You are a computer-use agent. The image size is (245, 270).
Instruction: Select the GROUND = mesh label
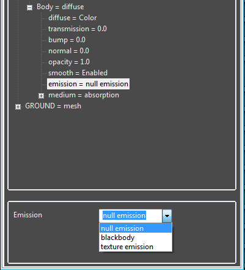(53, 106)
